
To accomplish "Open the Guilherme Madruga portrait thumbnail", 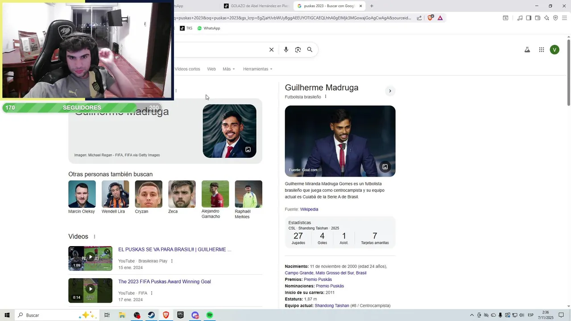I will coord(229,131).
